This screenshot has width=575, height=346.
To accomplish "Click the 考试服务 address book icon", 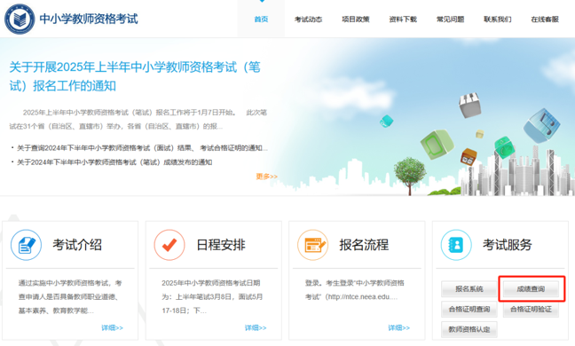I will (456, 245).
